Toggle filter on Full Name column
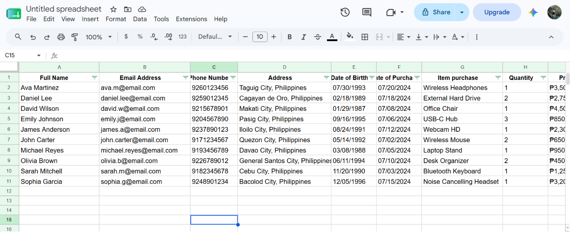The width and height of the screenshot is (570, 232). (94, 77)
